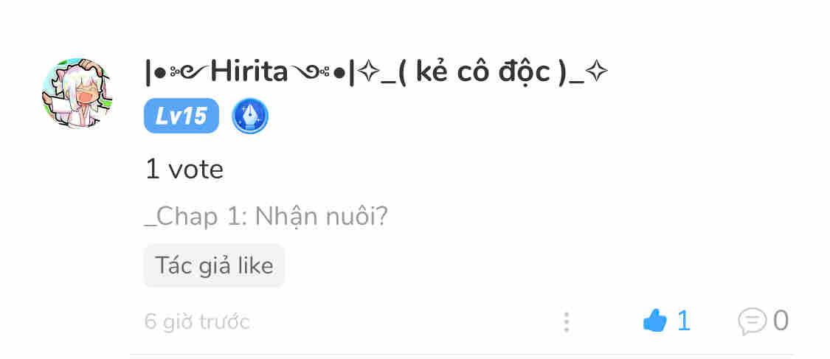Tap the blue pen nib author badge
This screenshot has width=830, height=359.
tap(250, 116)
